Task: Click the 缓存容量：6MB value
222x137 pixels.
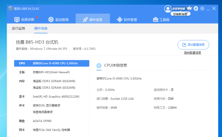Action: pos(107,108)
